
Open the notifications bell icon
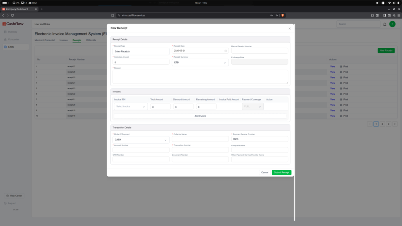(x=385, y=24)
